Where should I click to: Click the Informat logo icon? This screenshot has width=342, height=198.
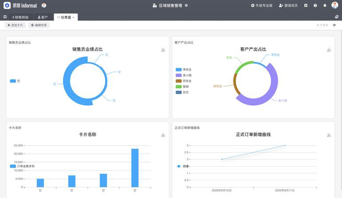7,5
